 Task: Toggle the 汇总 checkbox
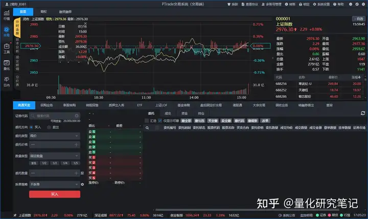147,120
